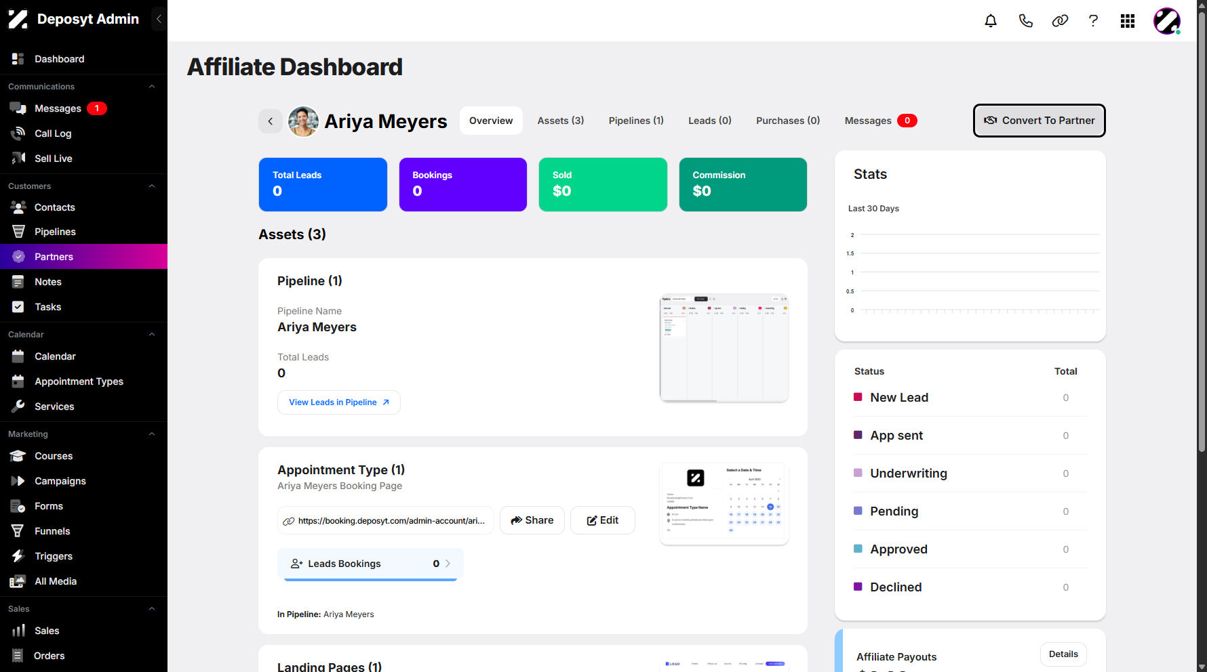The width and height of the screenshot is (1207, 672).
Task: Collapse the Communications section
Action: pos(152,87)
